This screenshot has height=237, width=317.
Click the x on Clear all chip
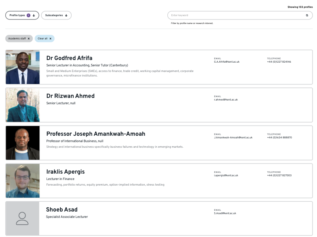tap(51, 39)
